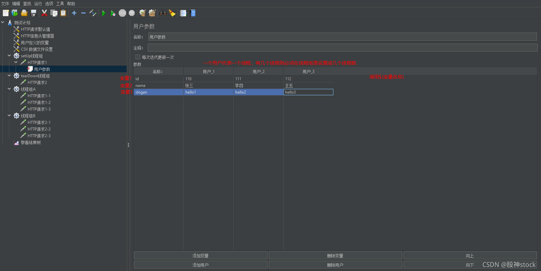
Task: Click the Toggle enable/disable icon
Action: pos(93,13)
